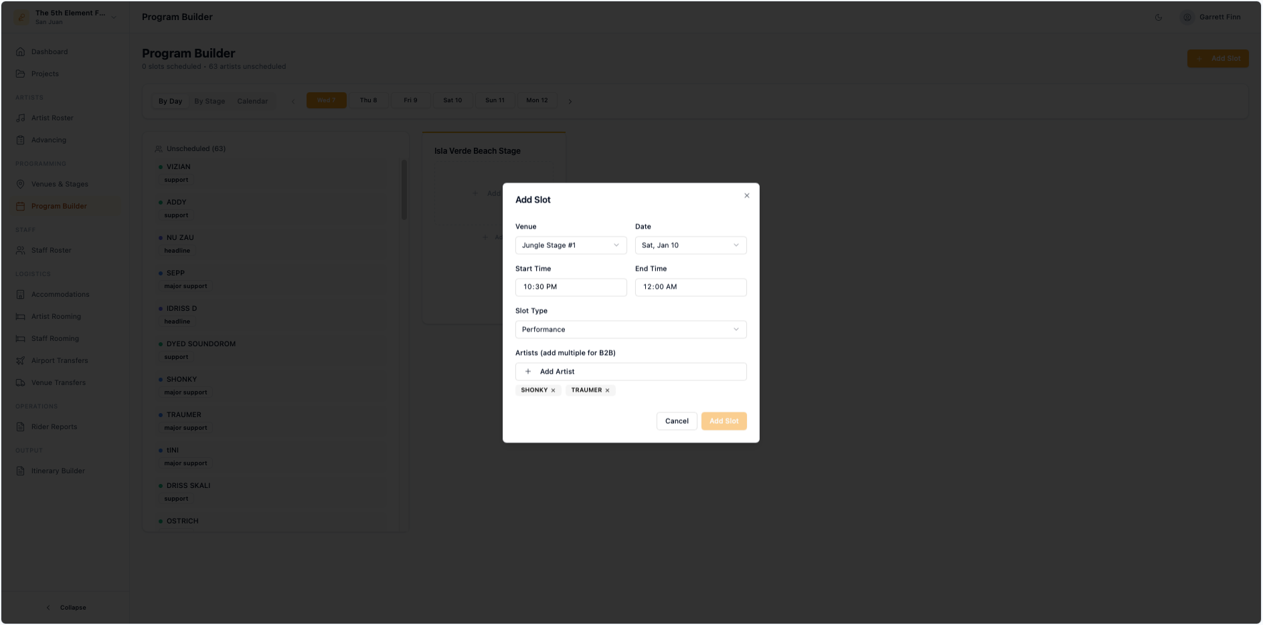
Task: Switch to By Stage view tab
Action: pos(209,102)
